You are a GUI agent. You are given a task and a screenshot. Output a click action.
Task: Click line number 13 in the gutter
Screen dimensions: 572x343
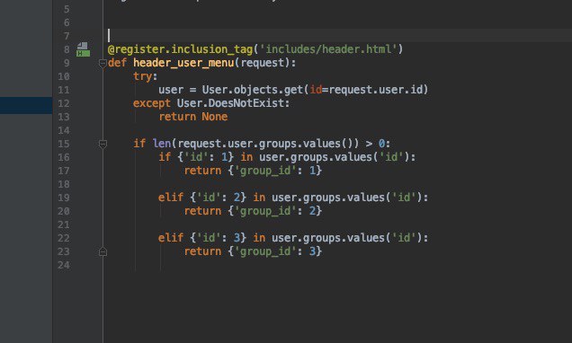tap(64, 118)
